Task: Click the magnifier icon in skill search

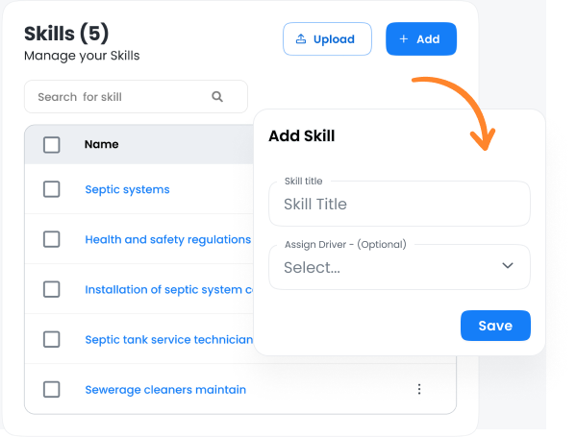Action: click(x=217, y=97)
